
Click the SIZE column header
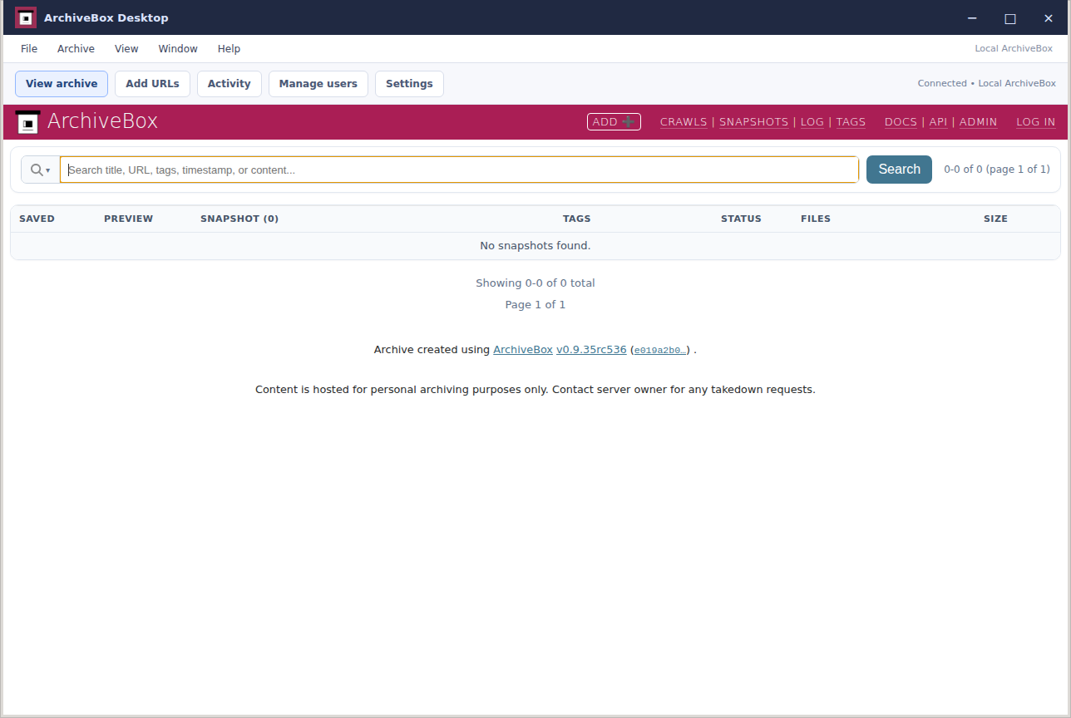[995, 219]
